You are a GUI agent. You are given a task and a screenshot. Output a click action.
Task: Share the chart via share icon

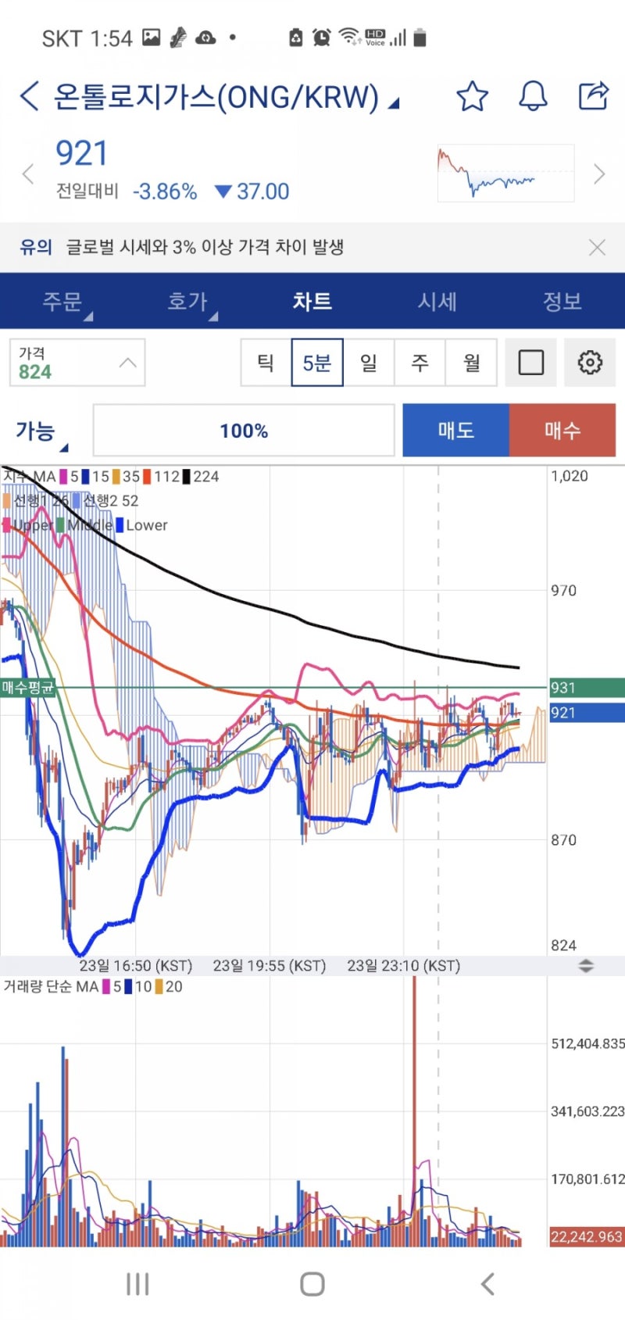594,95
